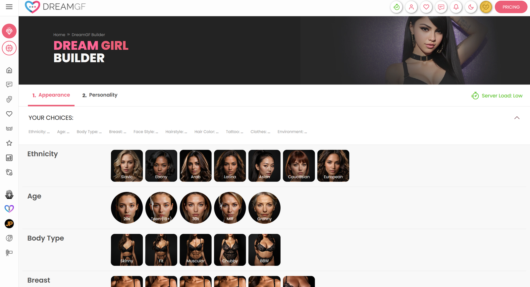The width and height of the screenshot is (530, 287).
Task: Open the favorites heart icon in header
Action: [426, 7]
